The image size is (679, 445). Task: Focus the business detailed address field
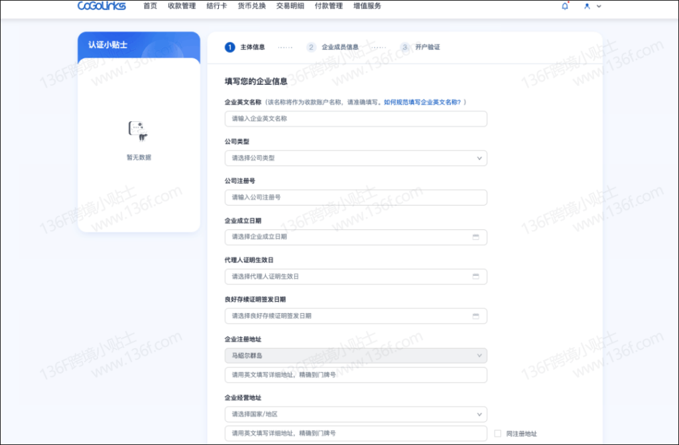click(x=355, y=433)
